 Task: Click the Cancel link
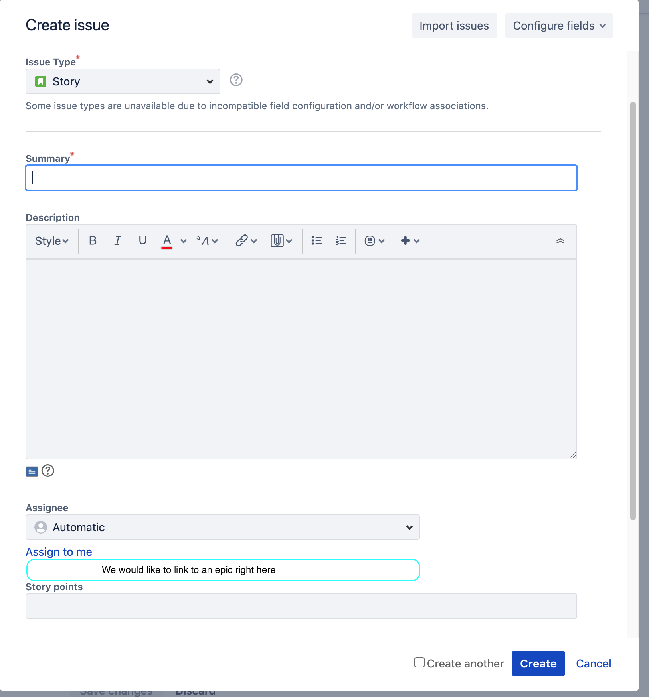pyautogui.click(x=594, y=664)
